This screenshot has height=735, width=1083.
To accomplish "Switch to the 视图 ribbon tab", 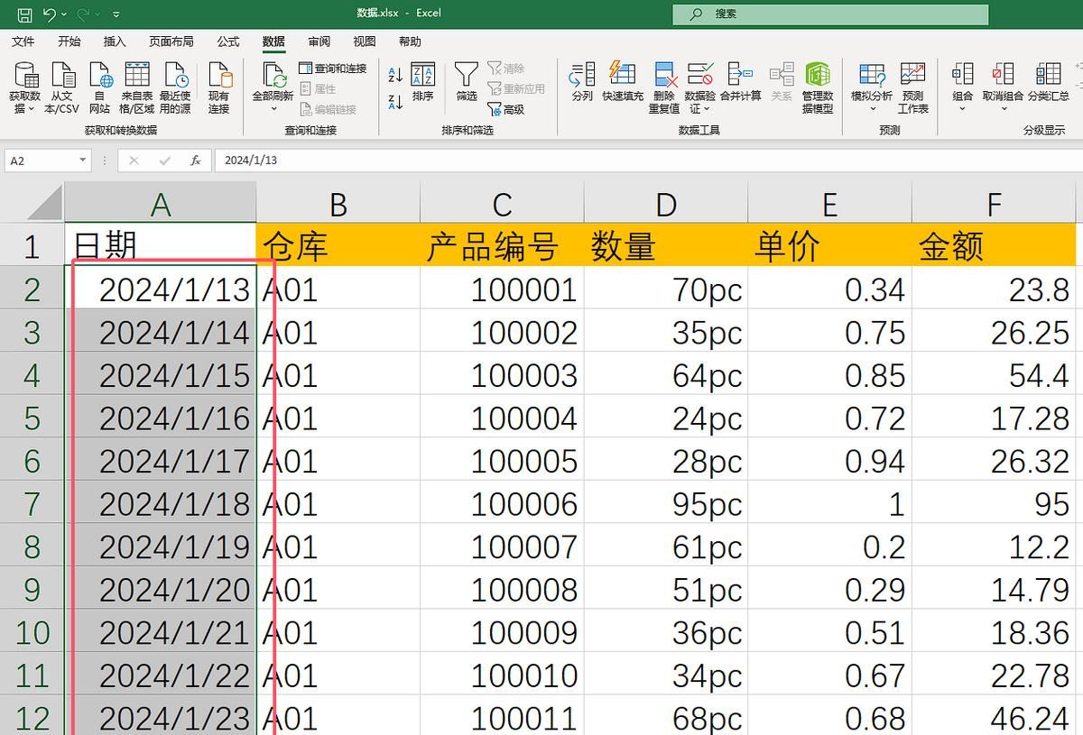I will click(365, 41).
